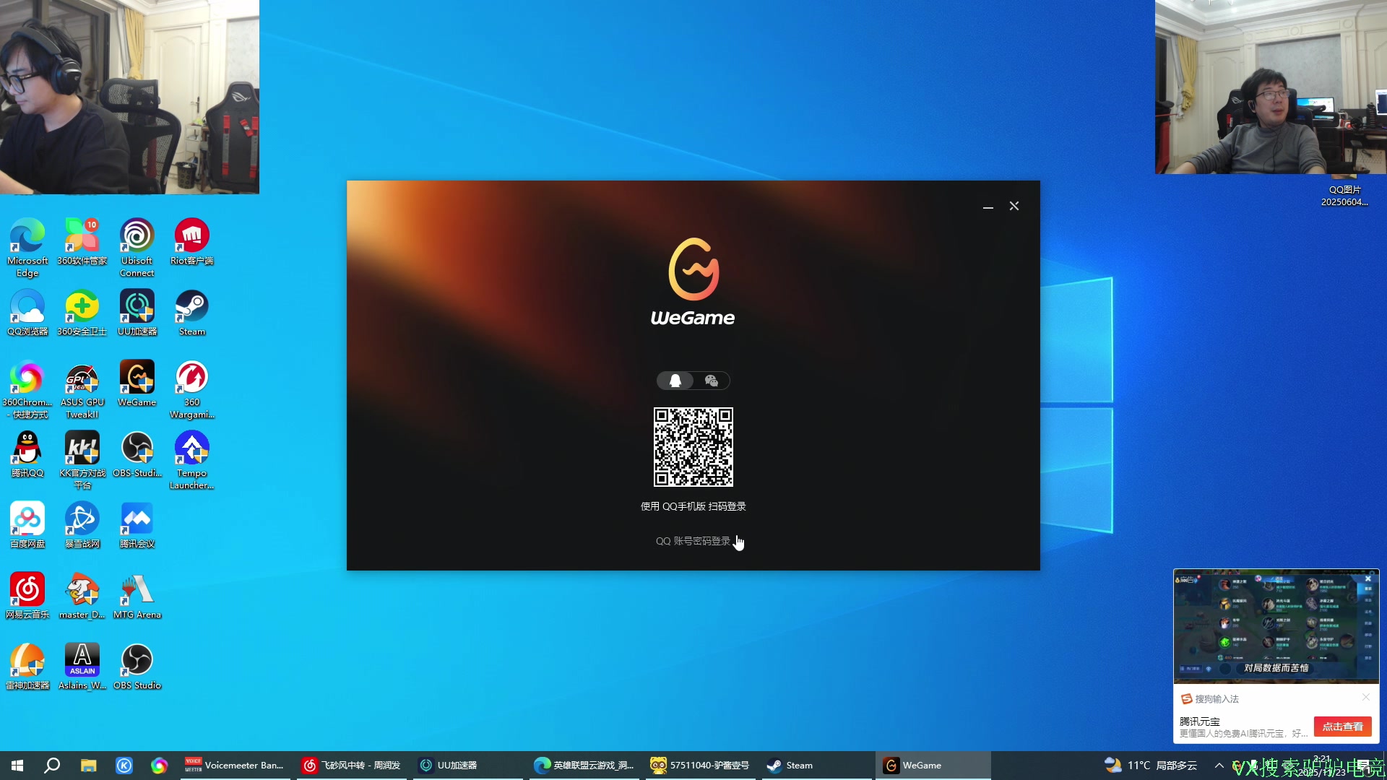
Task: Open Steam desktop shortcut
Action: [191, 312]
